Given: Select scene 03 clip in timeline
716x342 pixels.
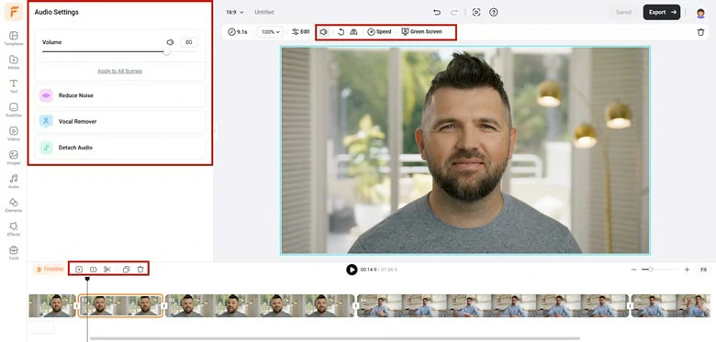Looking at the screenshot, I should (x=261, y=305).
